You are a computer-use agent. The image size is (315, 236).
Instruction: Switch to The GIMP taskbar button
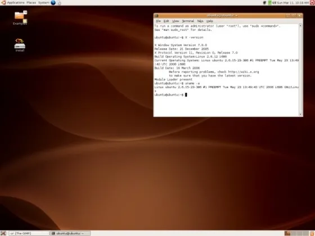coord(29,233)
